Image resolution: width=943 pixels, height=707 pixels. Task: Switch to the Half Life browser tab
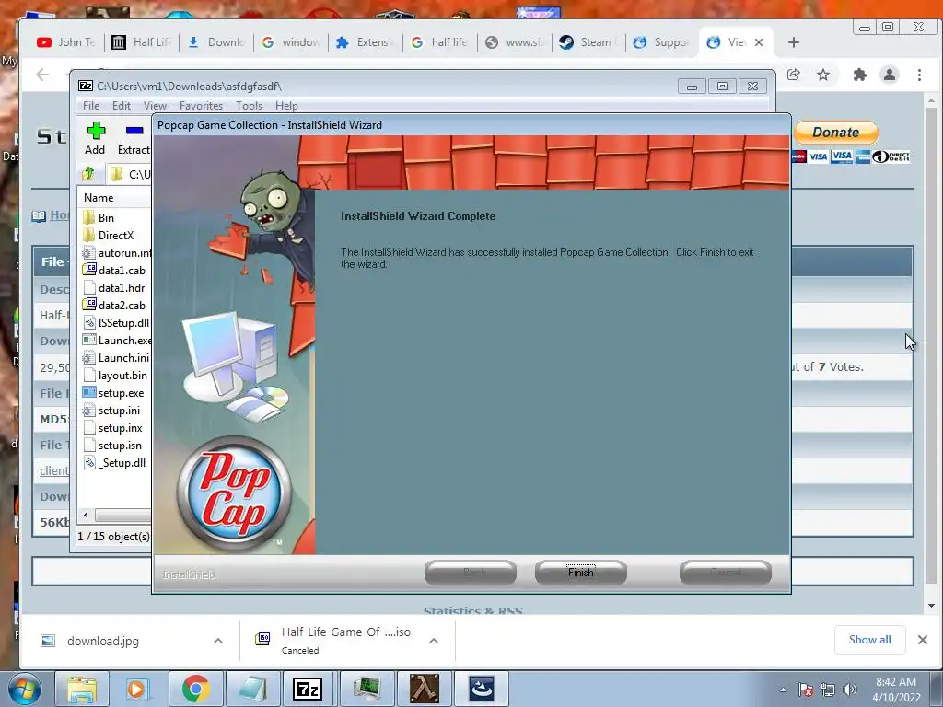(142, 42)
